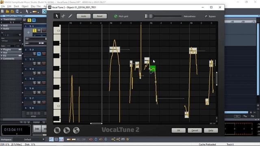This screenshot has width=260, height=146.
Task: Click the Auto button
Action: click(x=84, y=16)
